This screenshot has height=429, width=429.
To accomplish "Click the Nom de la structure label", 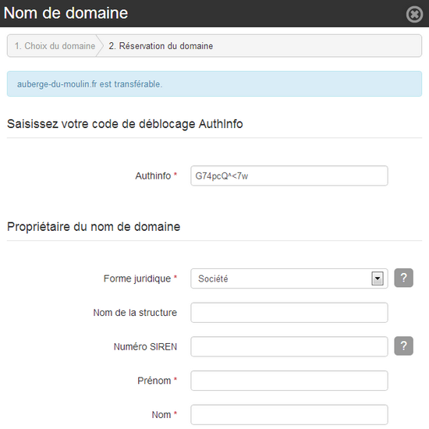I will click(135, 313).
